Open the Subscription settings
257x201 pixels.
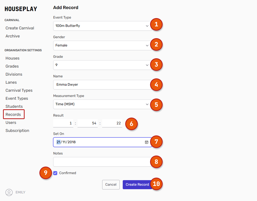(17, 131)
